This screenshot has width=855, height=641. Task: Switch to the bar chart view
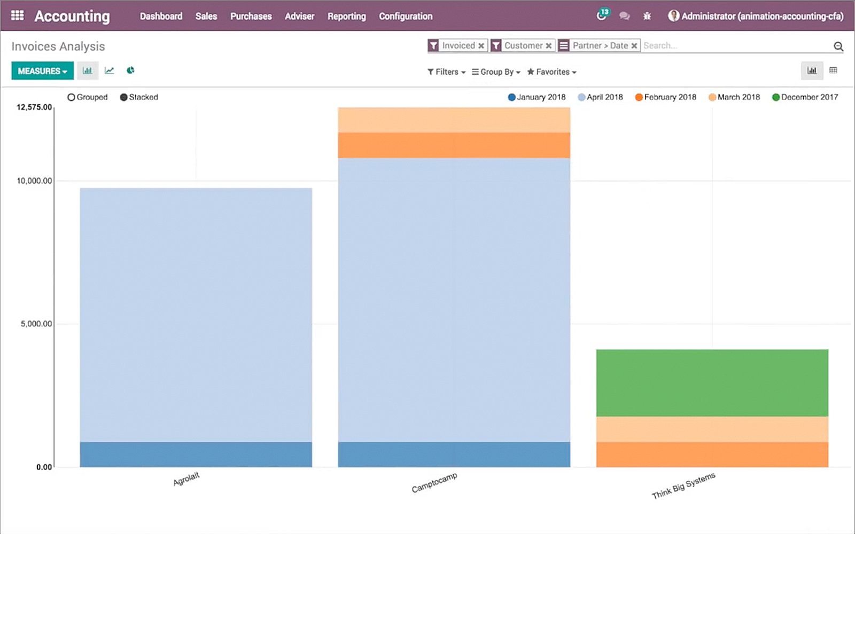click(x=88, y=70)
